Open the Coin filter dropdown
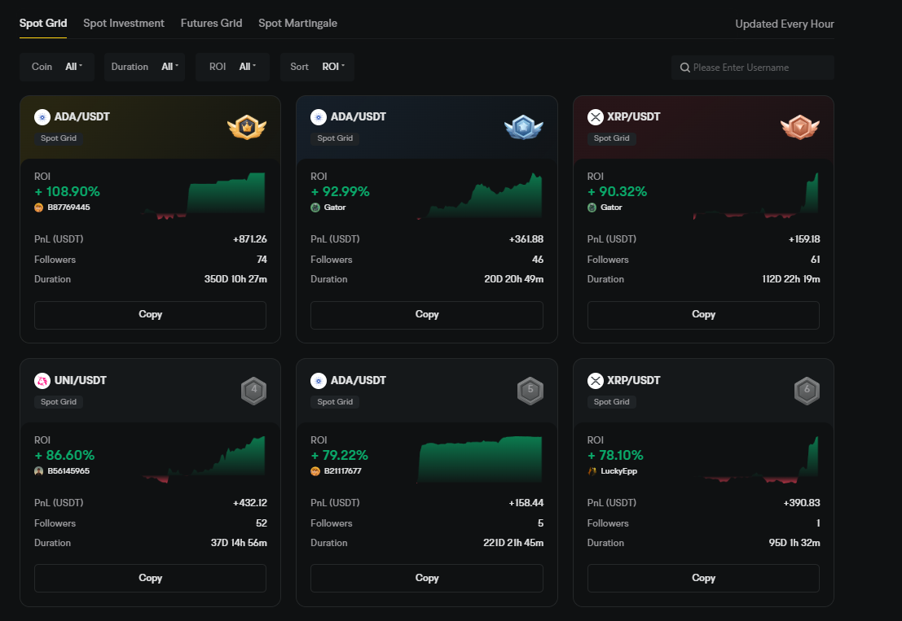Image resolution: width=902 pixels, height=621 pixels. pyautogui.click(x=57, y=67)
